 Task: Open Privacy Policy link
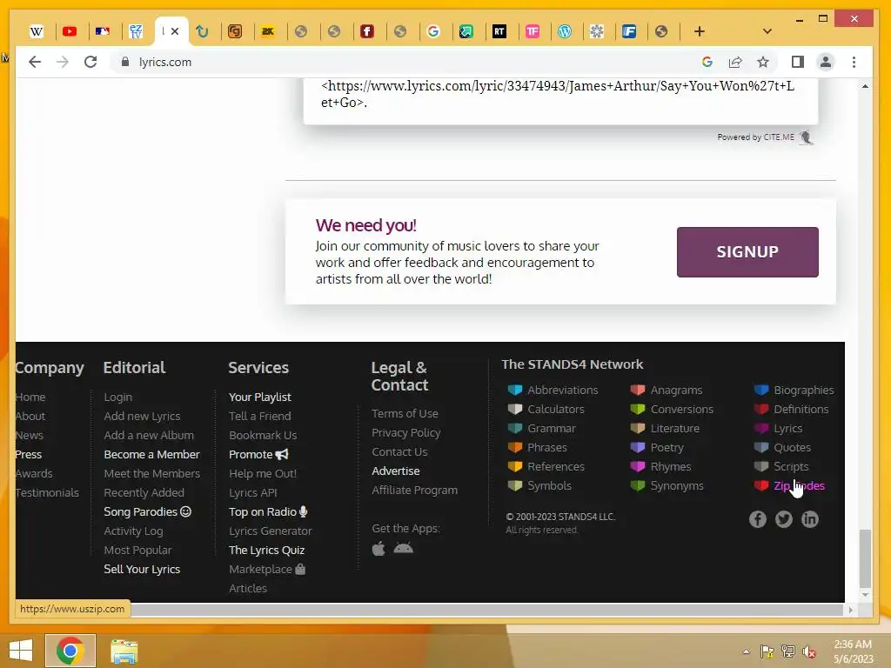click(405, 433)
